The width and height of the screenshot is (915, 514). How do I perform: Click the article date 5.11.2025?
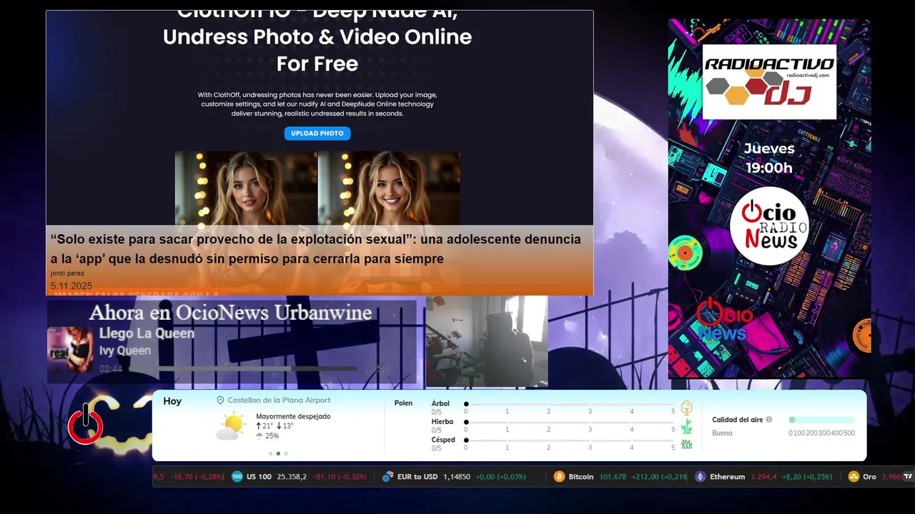click(71, 286)
